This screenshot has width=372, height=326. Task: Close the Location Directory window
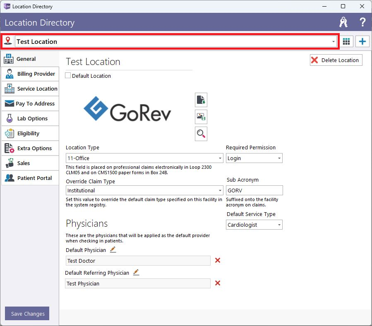coord(362,6)
